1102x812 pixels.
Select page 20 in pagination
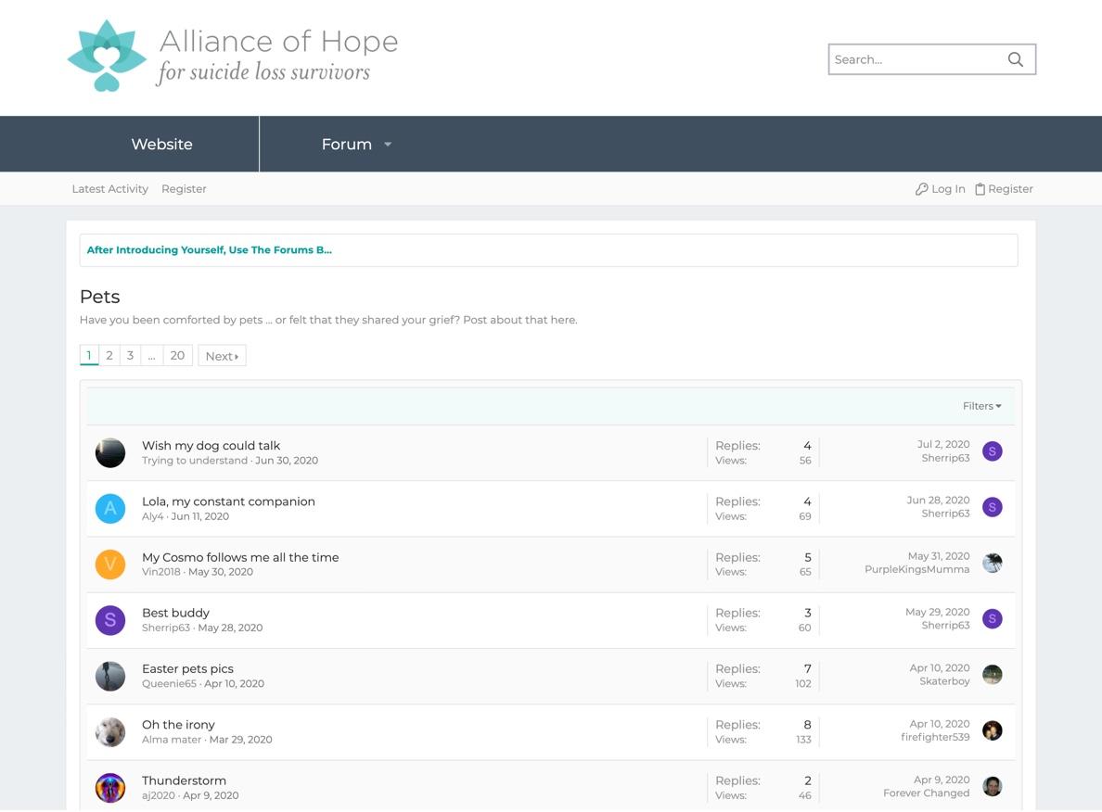pos(176,355)
